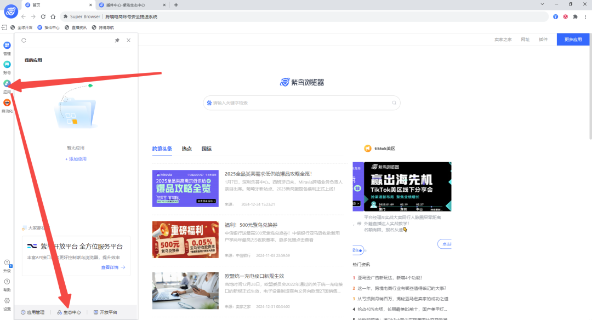The width and height of the screenshot is (592, 320).
Task: Open the 设置 (Settings) icon at bottom left
Action: point(7,300)
